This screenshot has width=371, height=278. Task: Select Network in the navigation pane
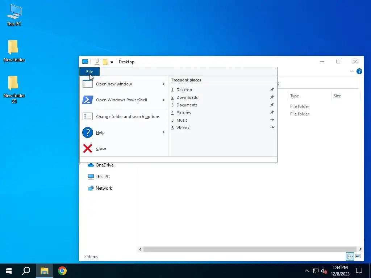104,188
